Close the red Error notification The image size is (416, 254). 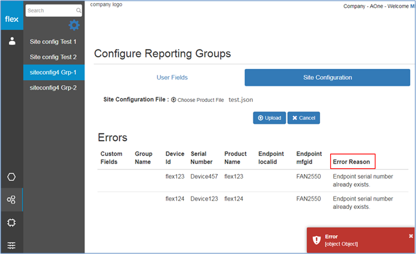point(411,236)
